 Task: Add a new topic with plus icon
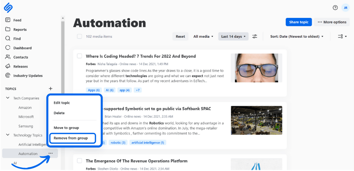click(x=51, y=89)
